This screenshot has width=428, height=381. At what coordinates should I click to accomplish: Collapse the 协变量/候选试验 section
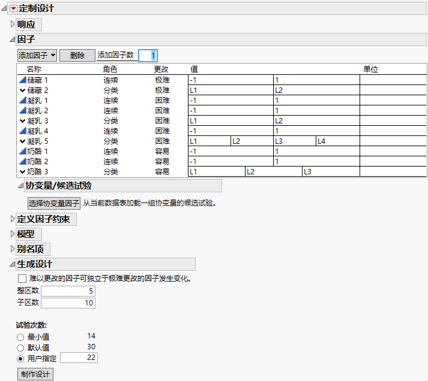21,186
